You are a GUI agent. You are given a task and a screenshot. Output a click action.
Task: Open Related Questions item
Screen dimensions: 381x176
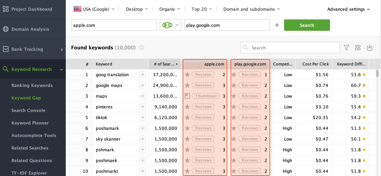point(32,161)
